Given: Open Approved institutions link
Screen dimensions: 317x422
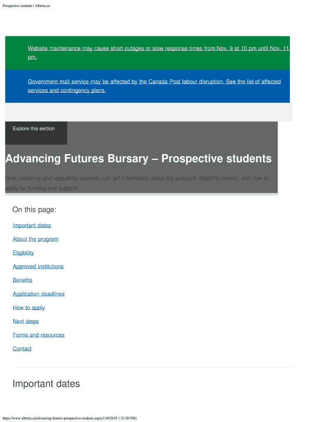Looking at the screenshot, I should [x=38, y=267].
